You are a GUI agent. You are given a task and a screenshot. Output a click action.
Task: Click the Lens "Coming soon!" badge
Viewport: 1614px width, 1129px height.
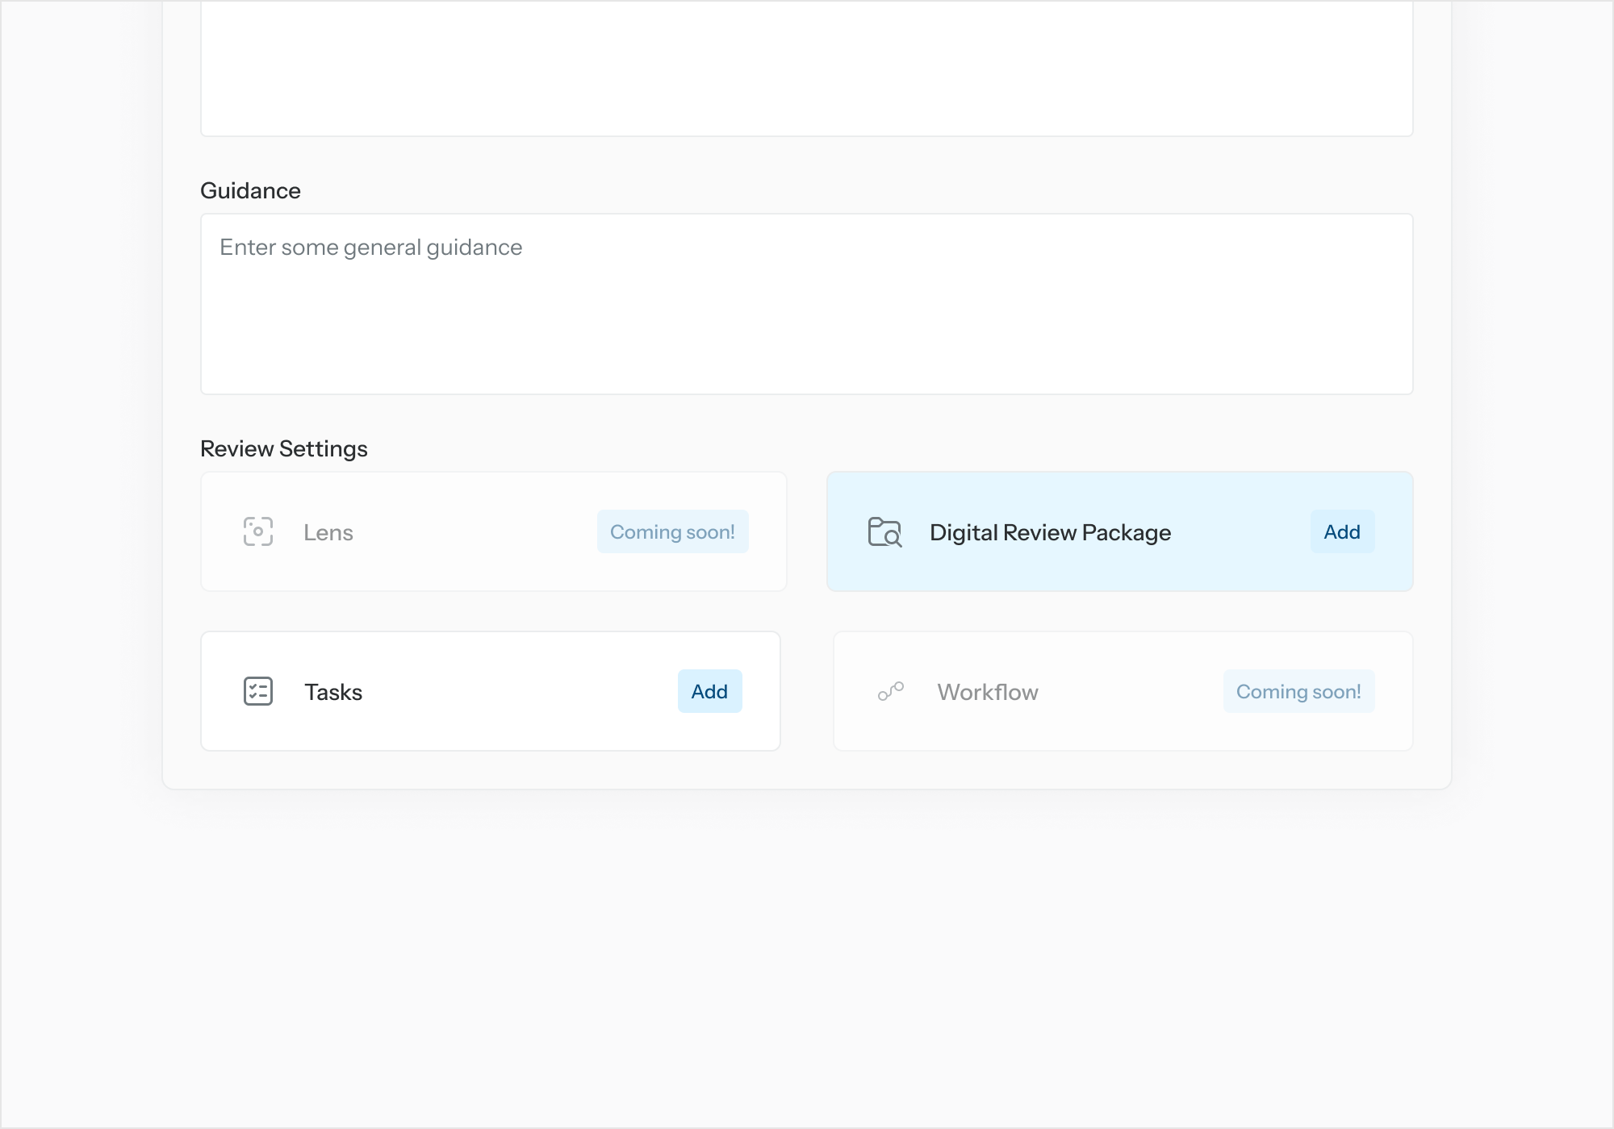tap(672, 531)
